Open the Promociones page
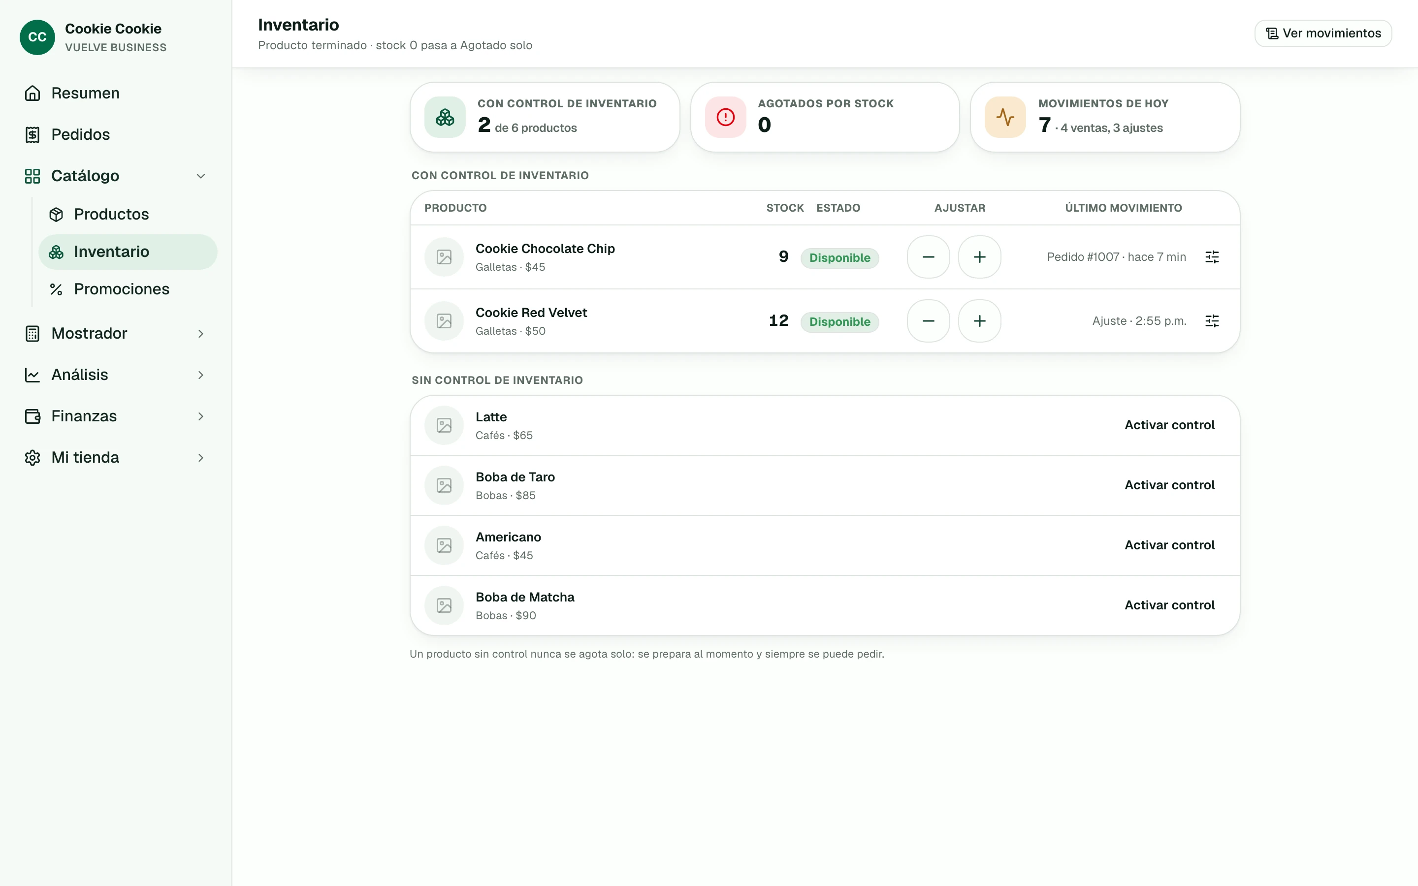 tap(128, 289)
